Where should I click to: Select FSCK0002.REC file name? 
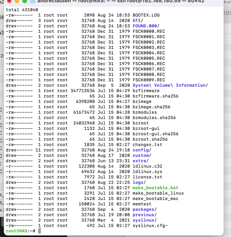149,42
